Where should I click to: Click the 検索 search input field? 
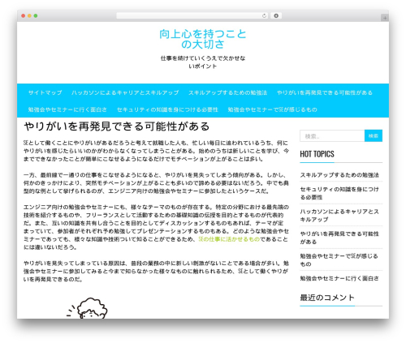(x=332, y=136)
